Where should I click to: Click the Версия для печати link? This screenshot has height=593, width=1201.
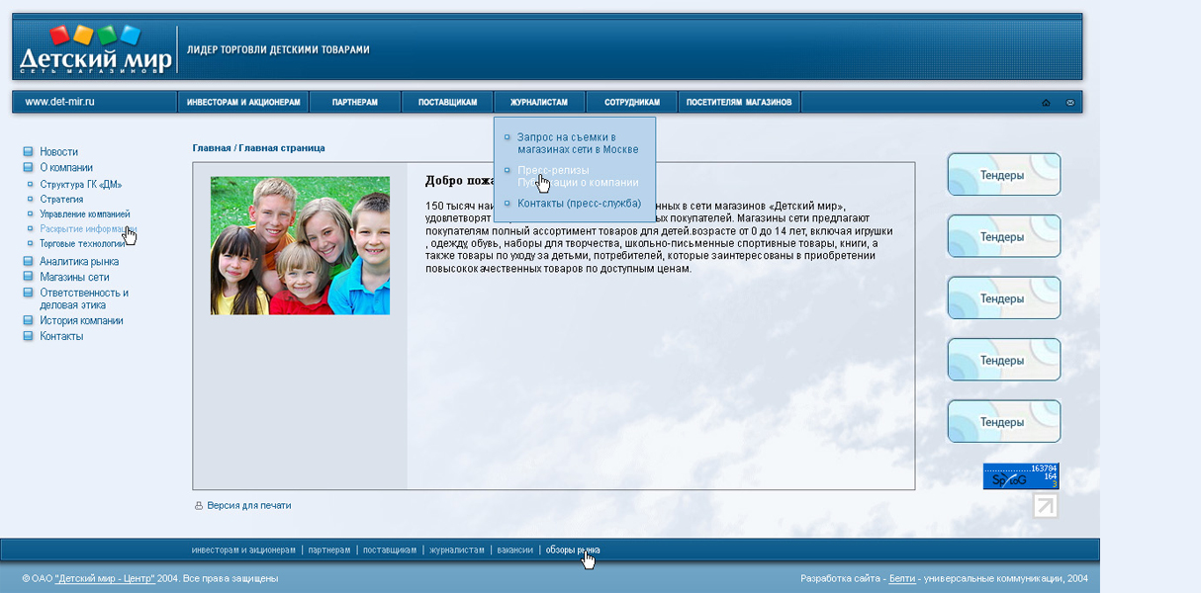tap(249, 506)
